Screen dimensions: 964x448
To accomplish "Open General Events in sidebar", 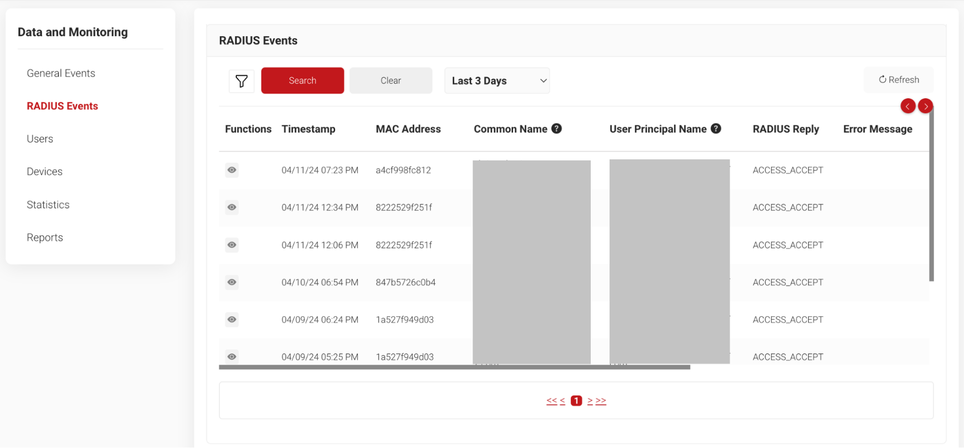I will tap(61, 73).
